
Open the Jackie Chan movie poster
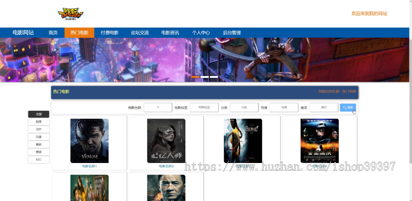pos(166,188)
